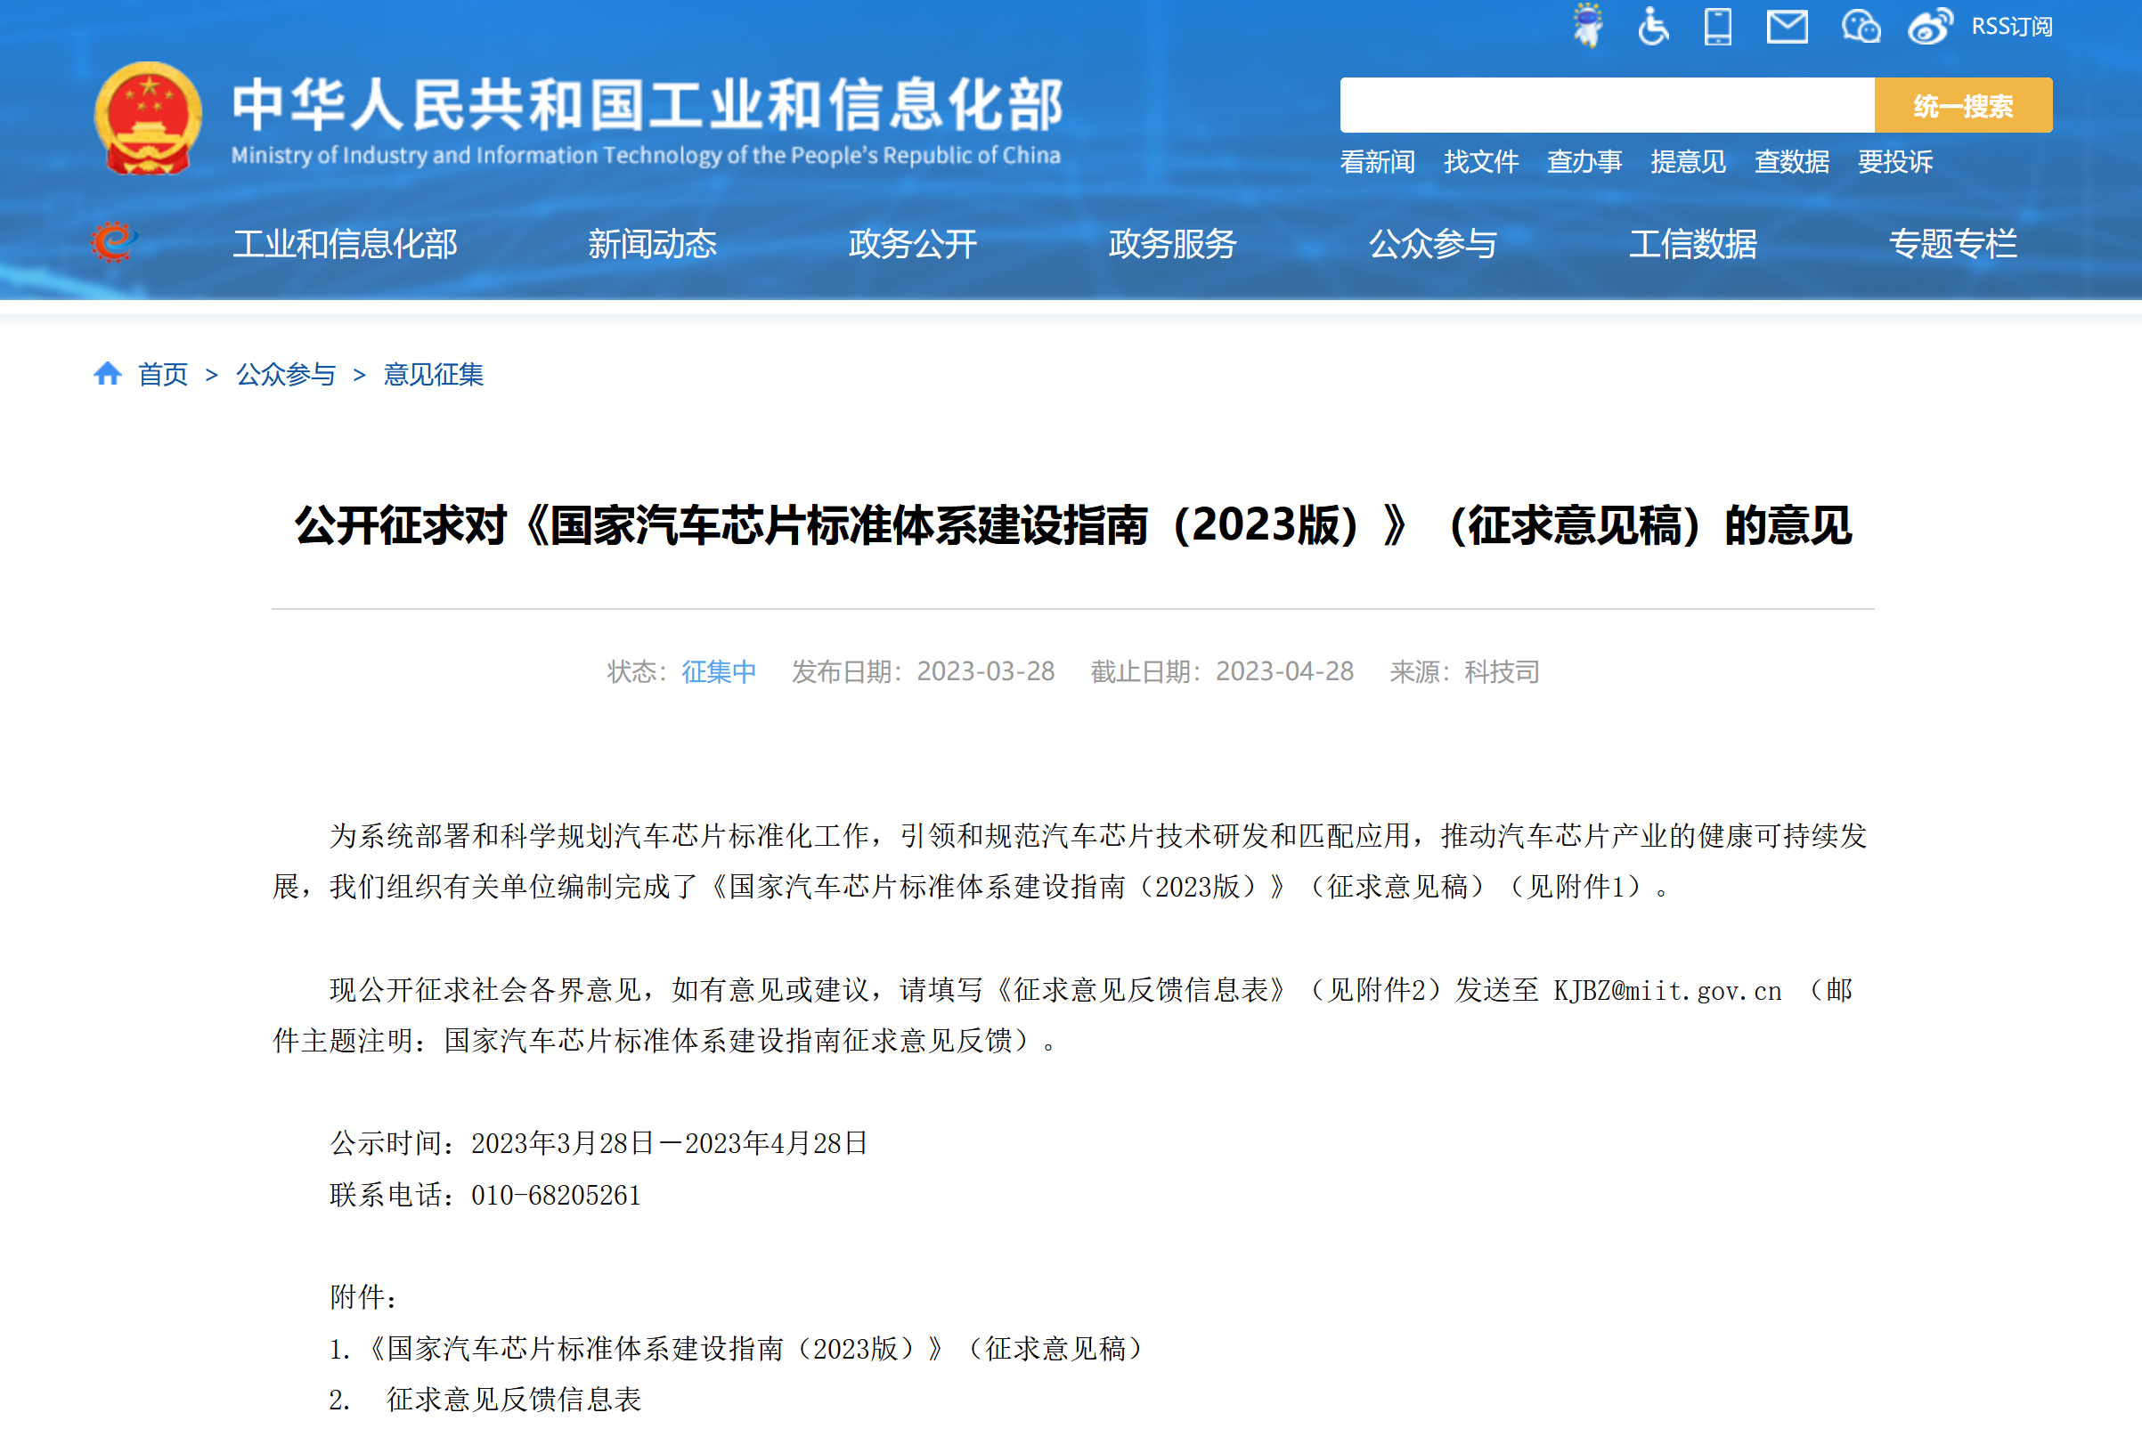Open the smart robot assistant icon
The width and height of the screenshot is (2142, 1445).
1587,26
